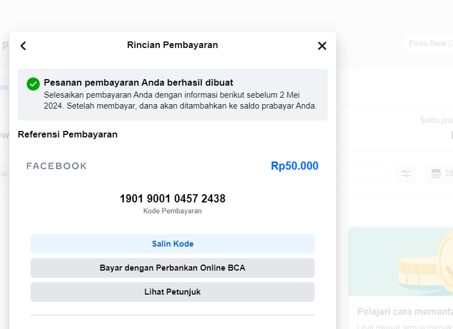Open the filter sliders icon
The width and height of the screenshot is (453, 329).
click(406, 174)
